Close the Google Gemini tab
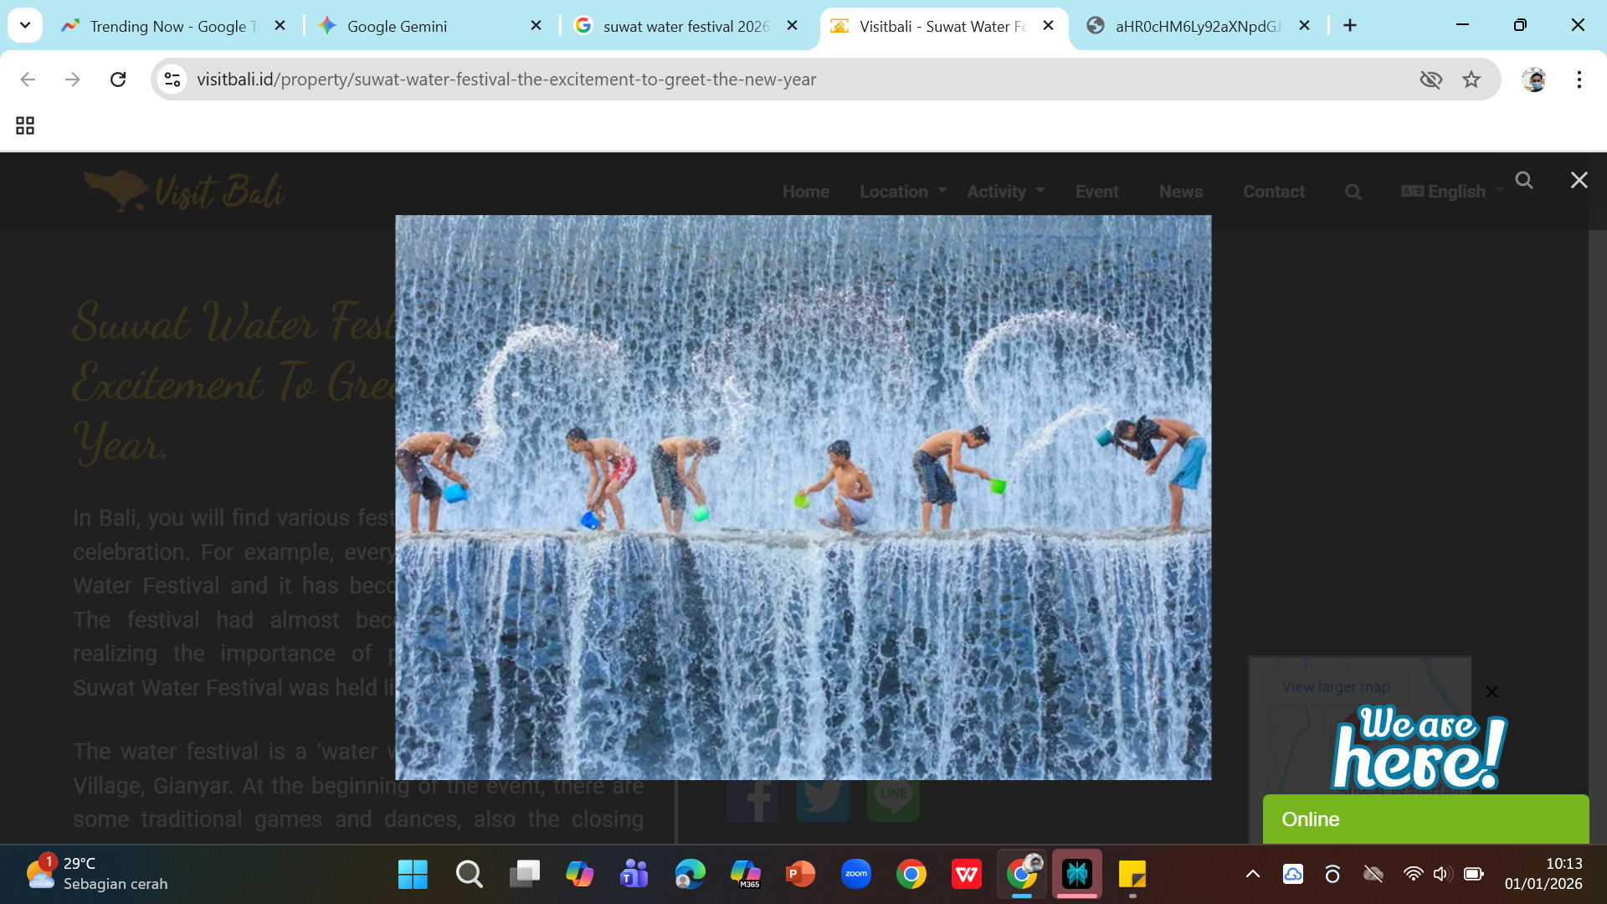The image size is (1607, 904). coord(537,26)
